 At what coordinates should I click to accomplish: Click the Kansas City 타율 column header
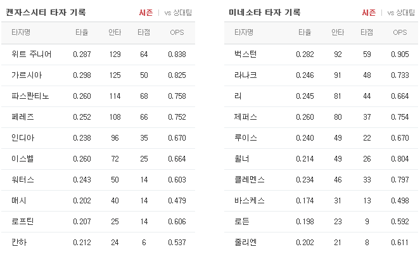(x=82, y=32)
